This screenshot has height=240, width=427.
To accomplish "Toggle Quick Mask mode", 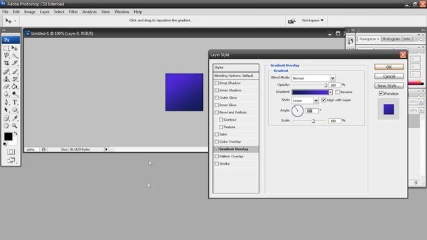I will (x=11, y=152).
